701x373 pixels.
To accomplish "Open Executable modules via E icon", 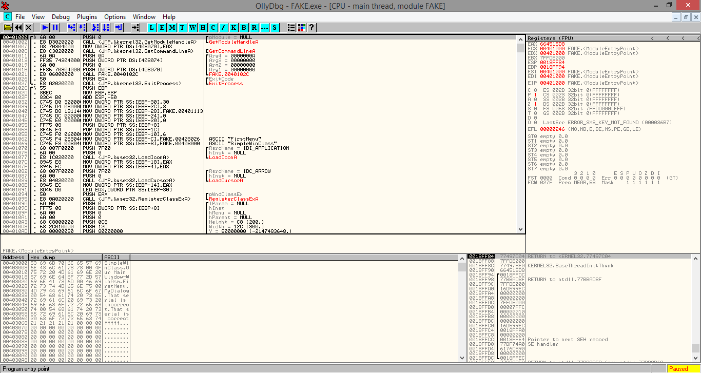I will [x=162, y=27].
